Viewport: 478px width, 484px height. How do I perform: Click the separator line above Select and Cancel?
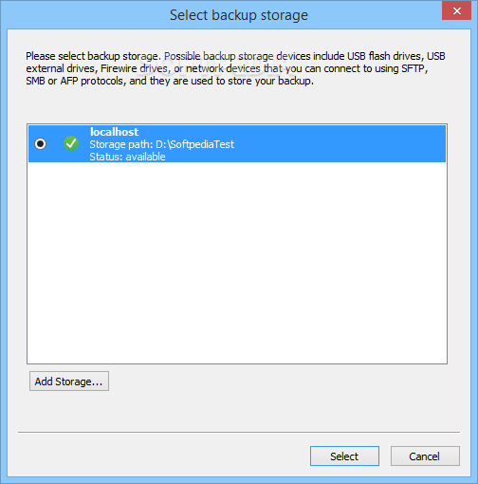[x=239, y=432]
